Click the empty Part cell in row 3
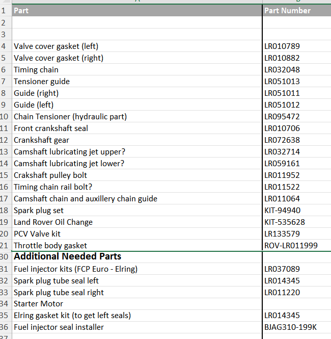The width and height of the screenshot is (331, 339). click(x=137, y=34)
